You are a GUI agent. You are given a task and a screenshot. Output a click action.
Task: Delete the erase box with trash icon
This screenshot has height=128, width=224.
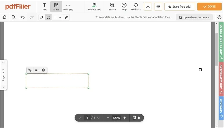click(43, 70)
